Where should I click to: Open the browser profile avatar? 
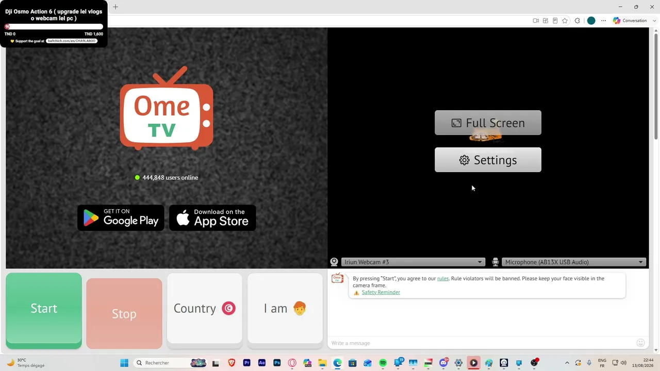point(591,21)
